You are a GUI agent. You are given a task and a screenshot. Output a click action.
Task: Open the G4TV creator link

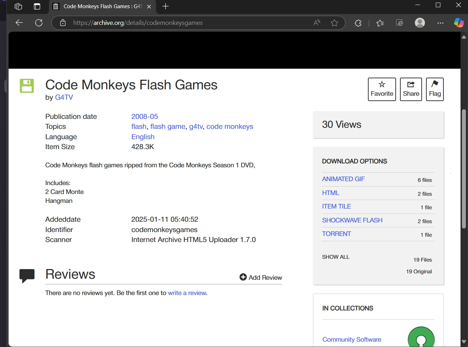pos(64,97)
